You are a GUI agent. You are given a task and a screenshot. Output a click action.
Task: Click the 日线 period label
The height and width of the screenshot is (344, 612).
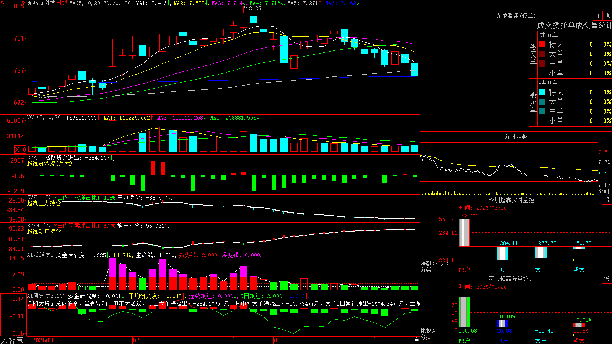point(62,3)
